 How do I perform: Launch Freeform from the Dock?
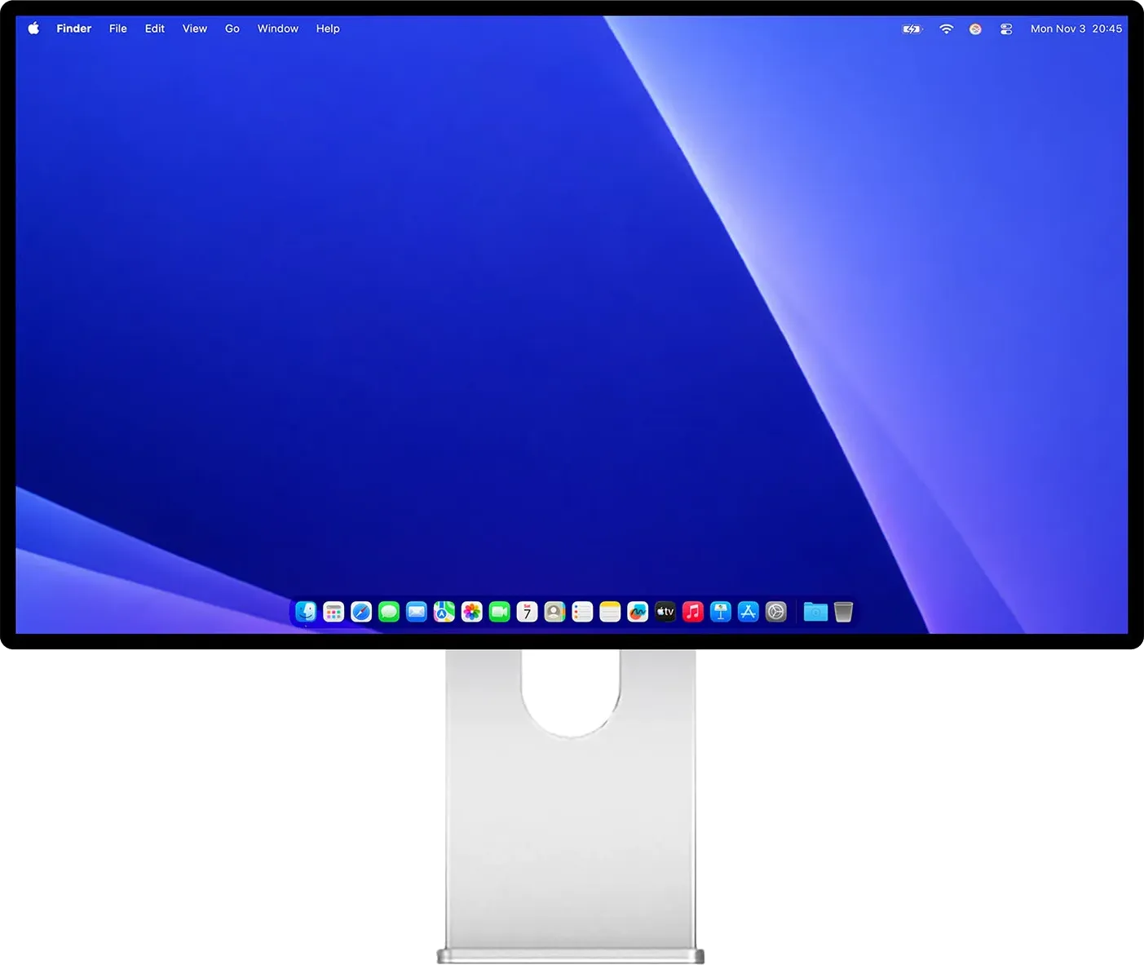[x=638, y=612]
